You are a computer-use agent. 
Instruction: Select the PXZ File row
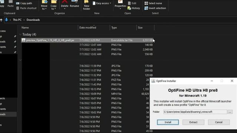[86, 80]
